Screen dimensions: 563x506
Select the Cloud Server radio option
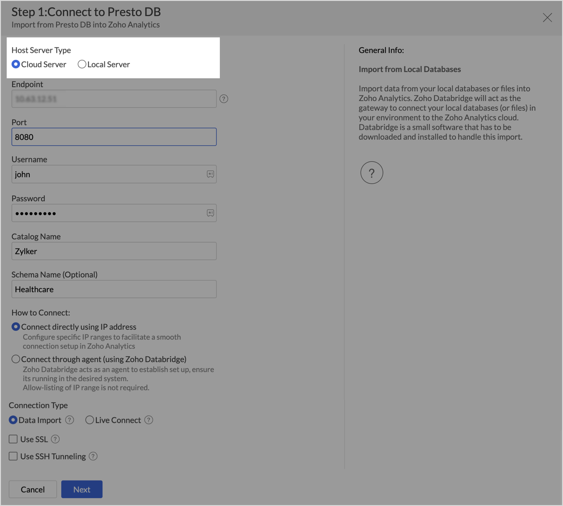(x=16, y=64)
